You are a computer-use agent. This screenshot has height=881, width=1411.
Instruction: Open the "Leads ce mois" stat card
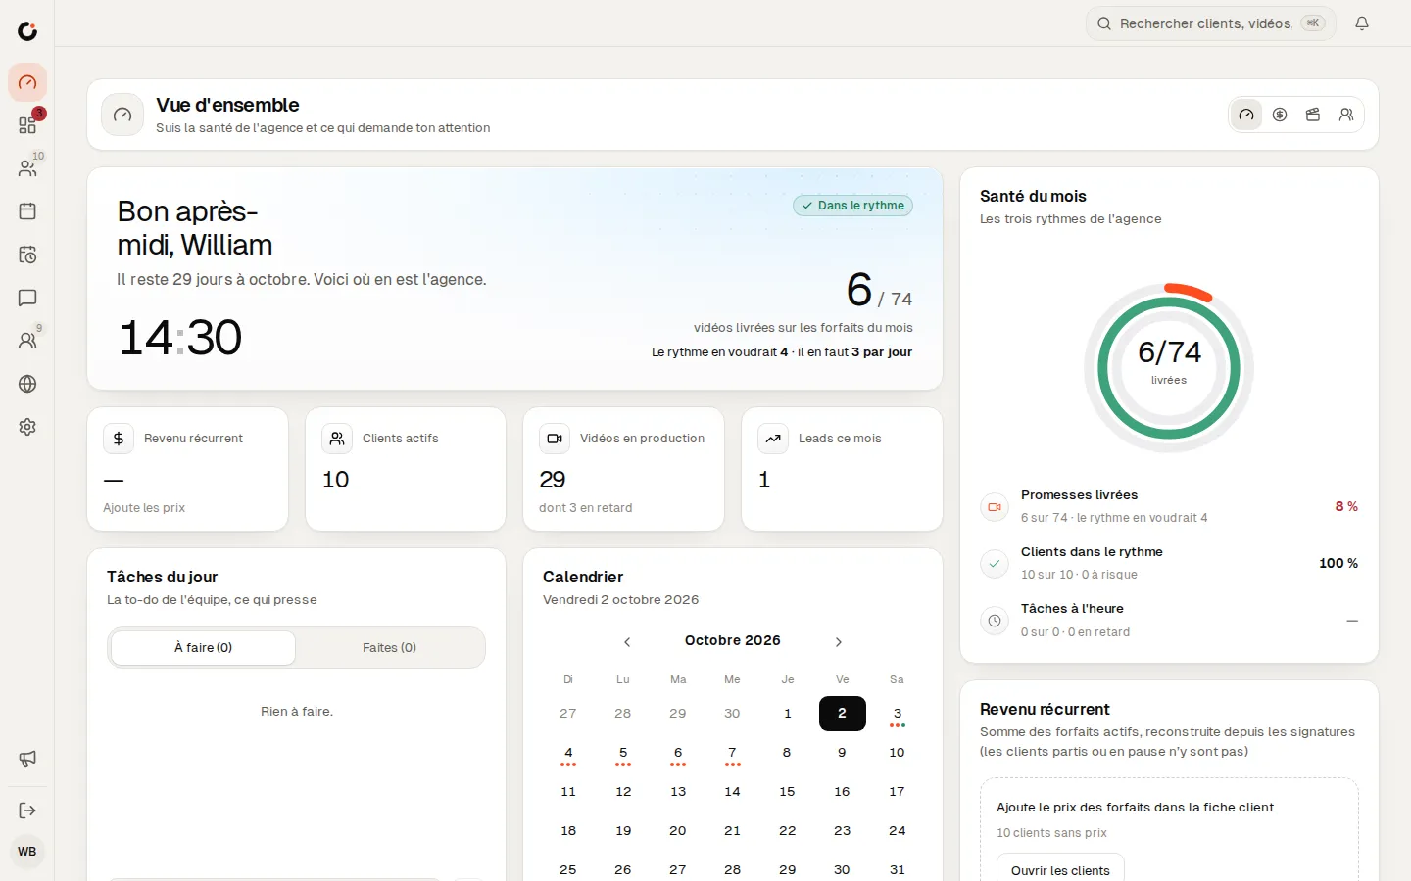coord(842,469)
